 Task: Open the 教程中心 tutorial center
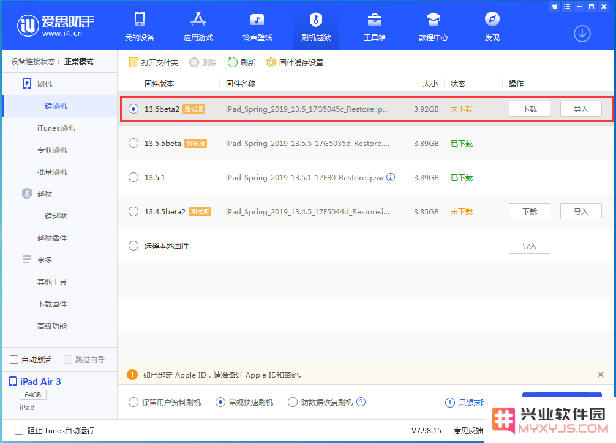point(434,26)
